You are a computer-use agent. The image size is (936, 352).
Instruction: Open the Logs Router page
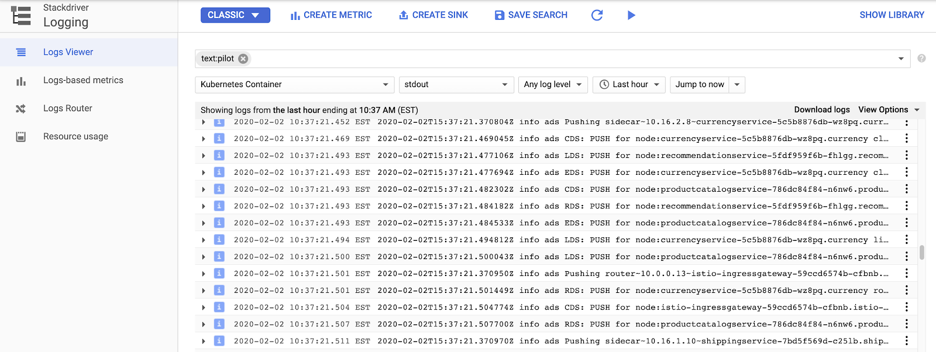tap(68, 108)
